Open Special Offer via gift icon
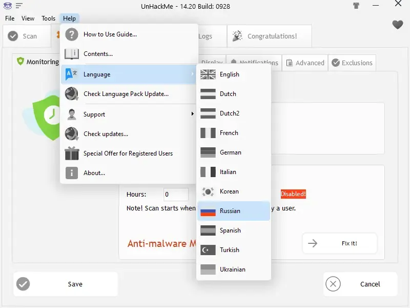 click(72, 153)
